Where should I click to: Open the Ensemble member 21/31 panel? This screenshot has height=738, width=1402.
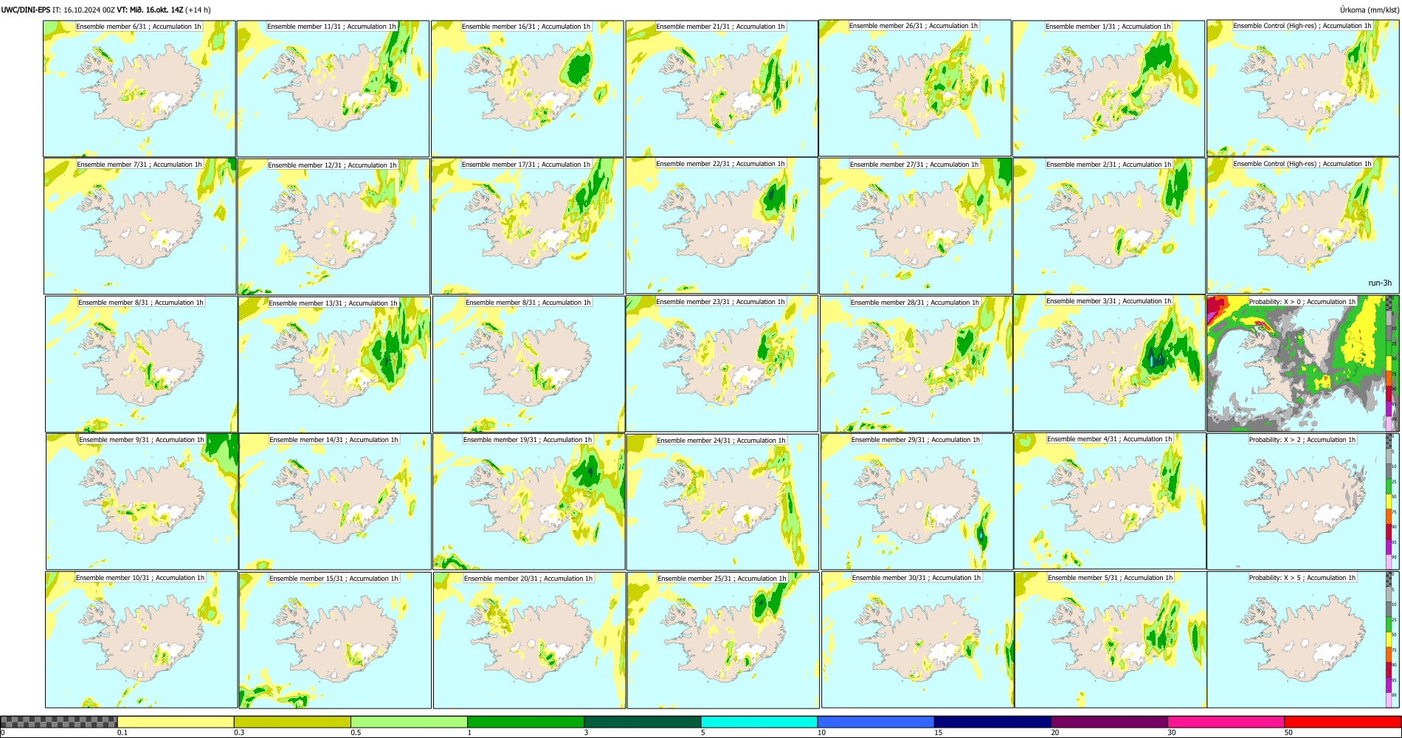pyautogui.click(x=722, y=89)
